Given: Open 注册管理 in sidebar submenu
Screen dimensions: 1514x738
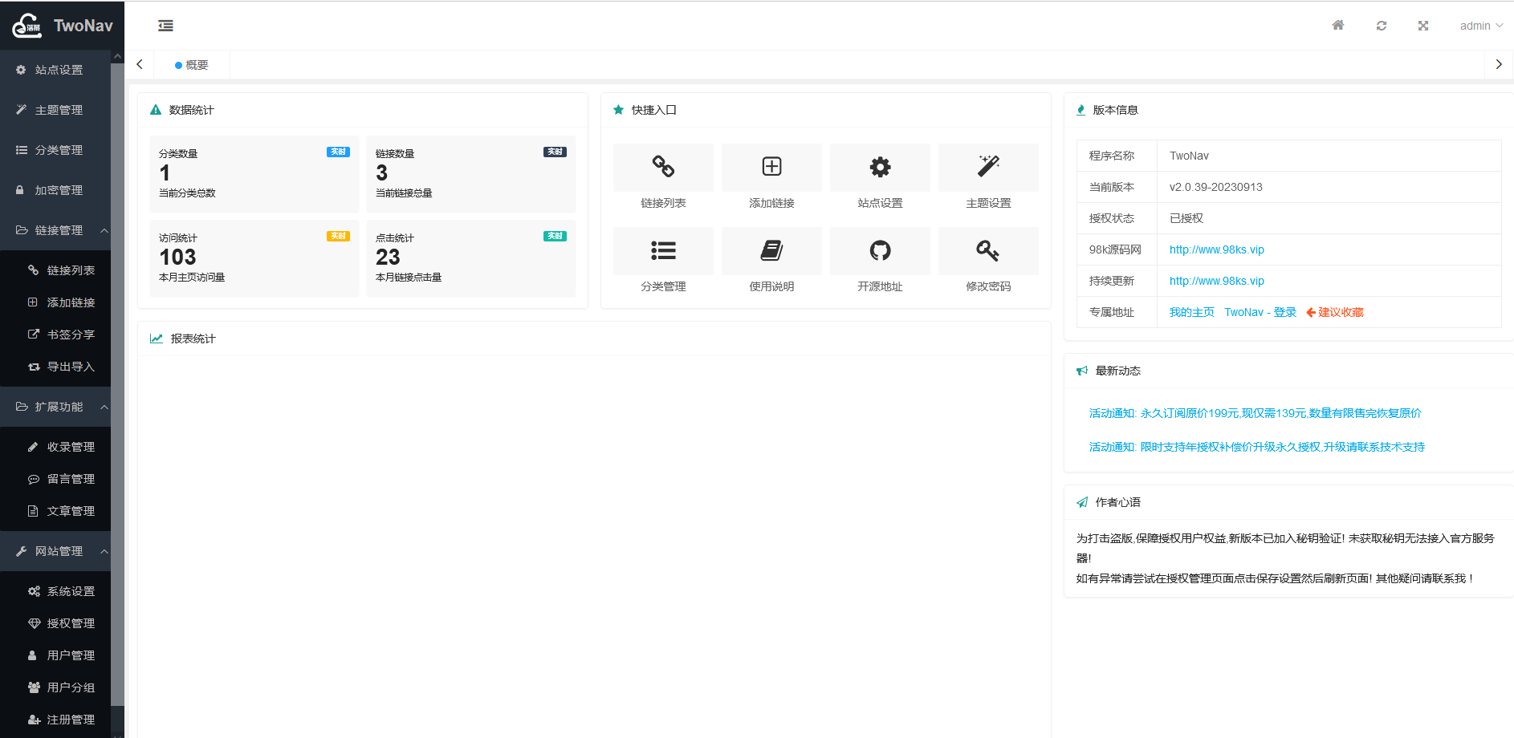Looking at the screenshot, I should [55, 720].
